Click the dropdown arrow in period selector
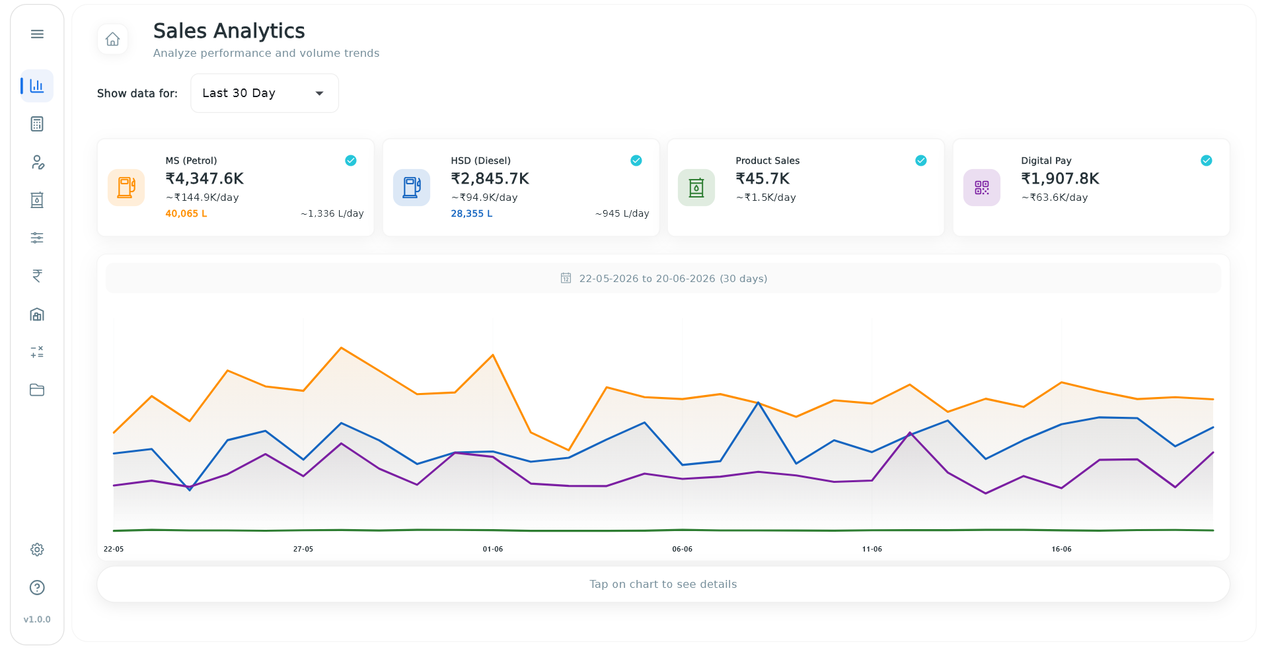1268x648 pixels. pyautogui.click(x=320, y=93)
